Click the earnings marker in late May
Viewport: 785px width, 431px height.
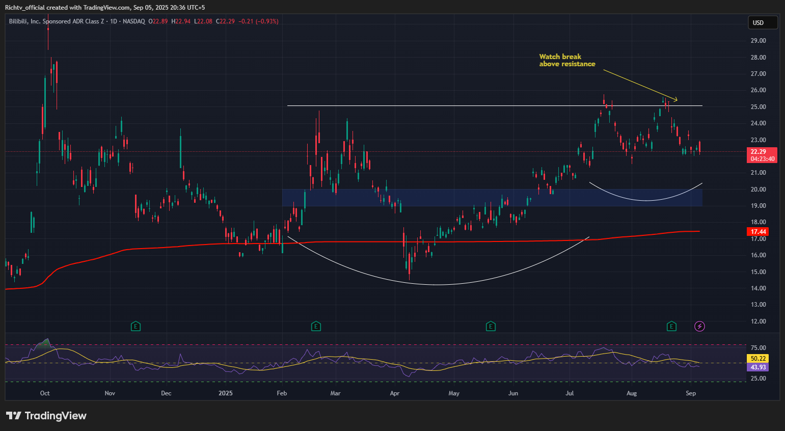(x=491, y=326)
